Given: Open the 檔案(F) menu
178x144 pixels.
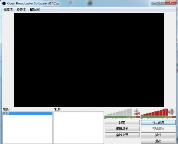Looking at the screenshot, I should coord(8,10).
